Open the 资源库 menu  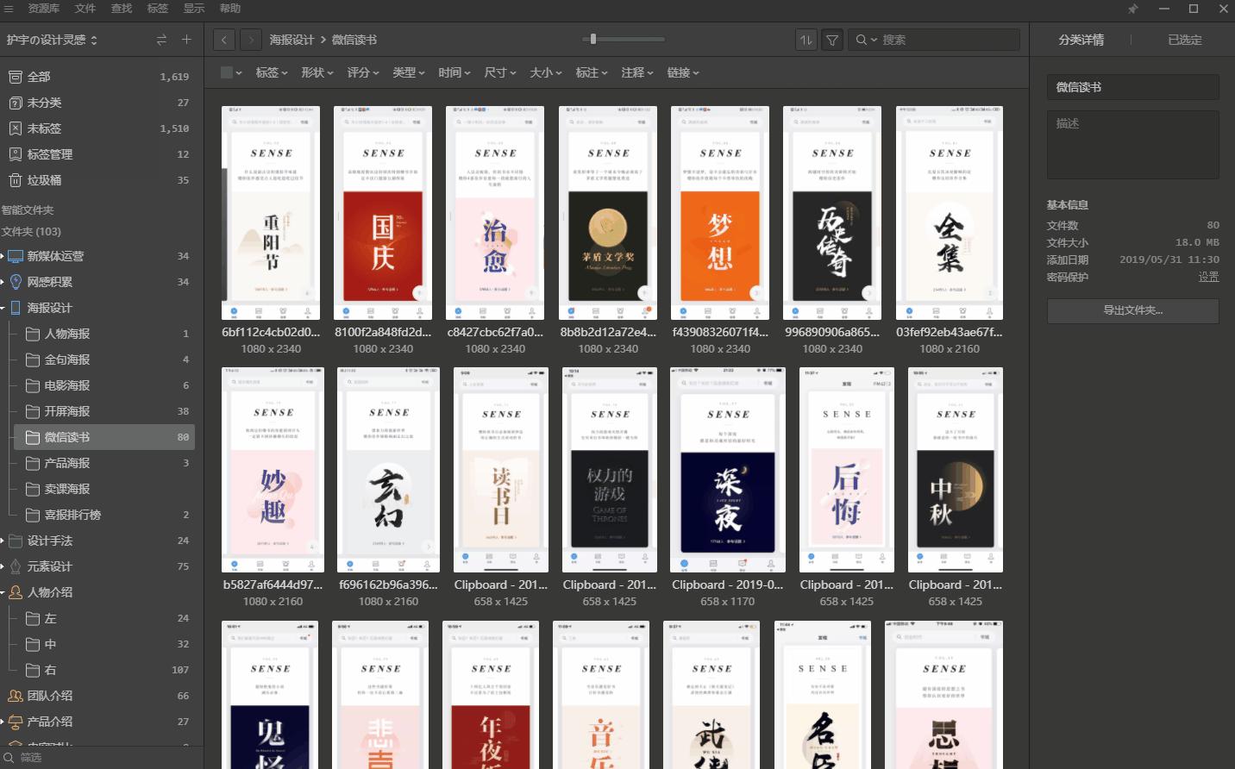coord(43,9)
